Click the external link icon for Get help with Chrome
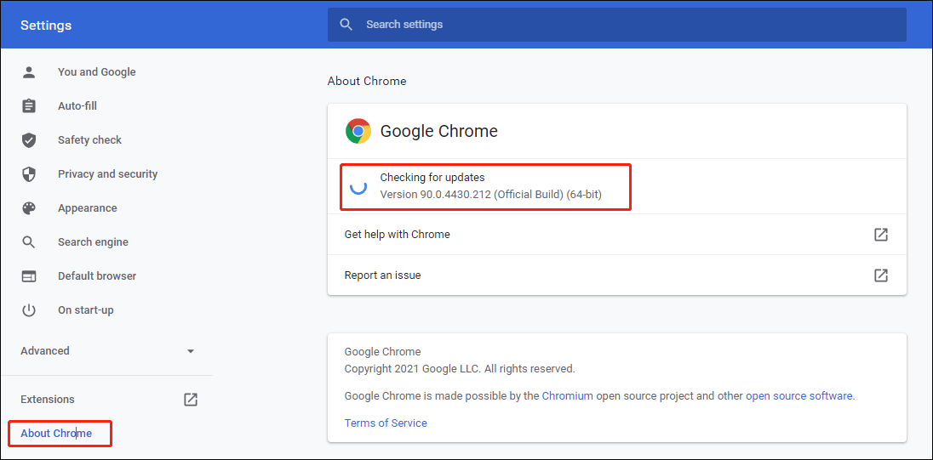This screenshot has height=460, width=933. pos(880,234)
